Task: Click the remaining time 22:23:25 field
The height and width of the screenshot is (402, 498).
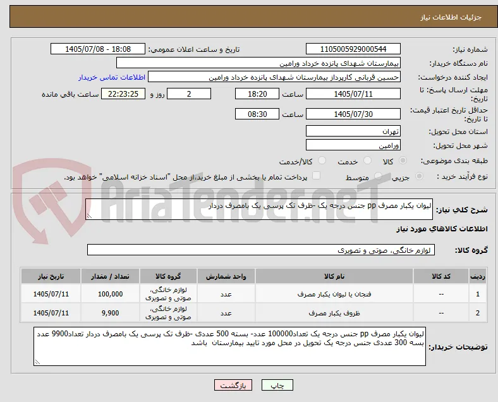Action: coord(123,94)
